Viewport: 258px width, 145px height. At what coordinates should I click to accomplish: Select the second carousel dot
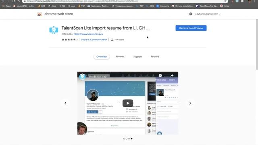(127, 139)
